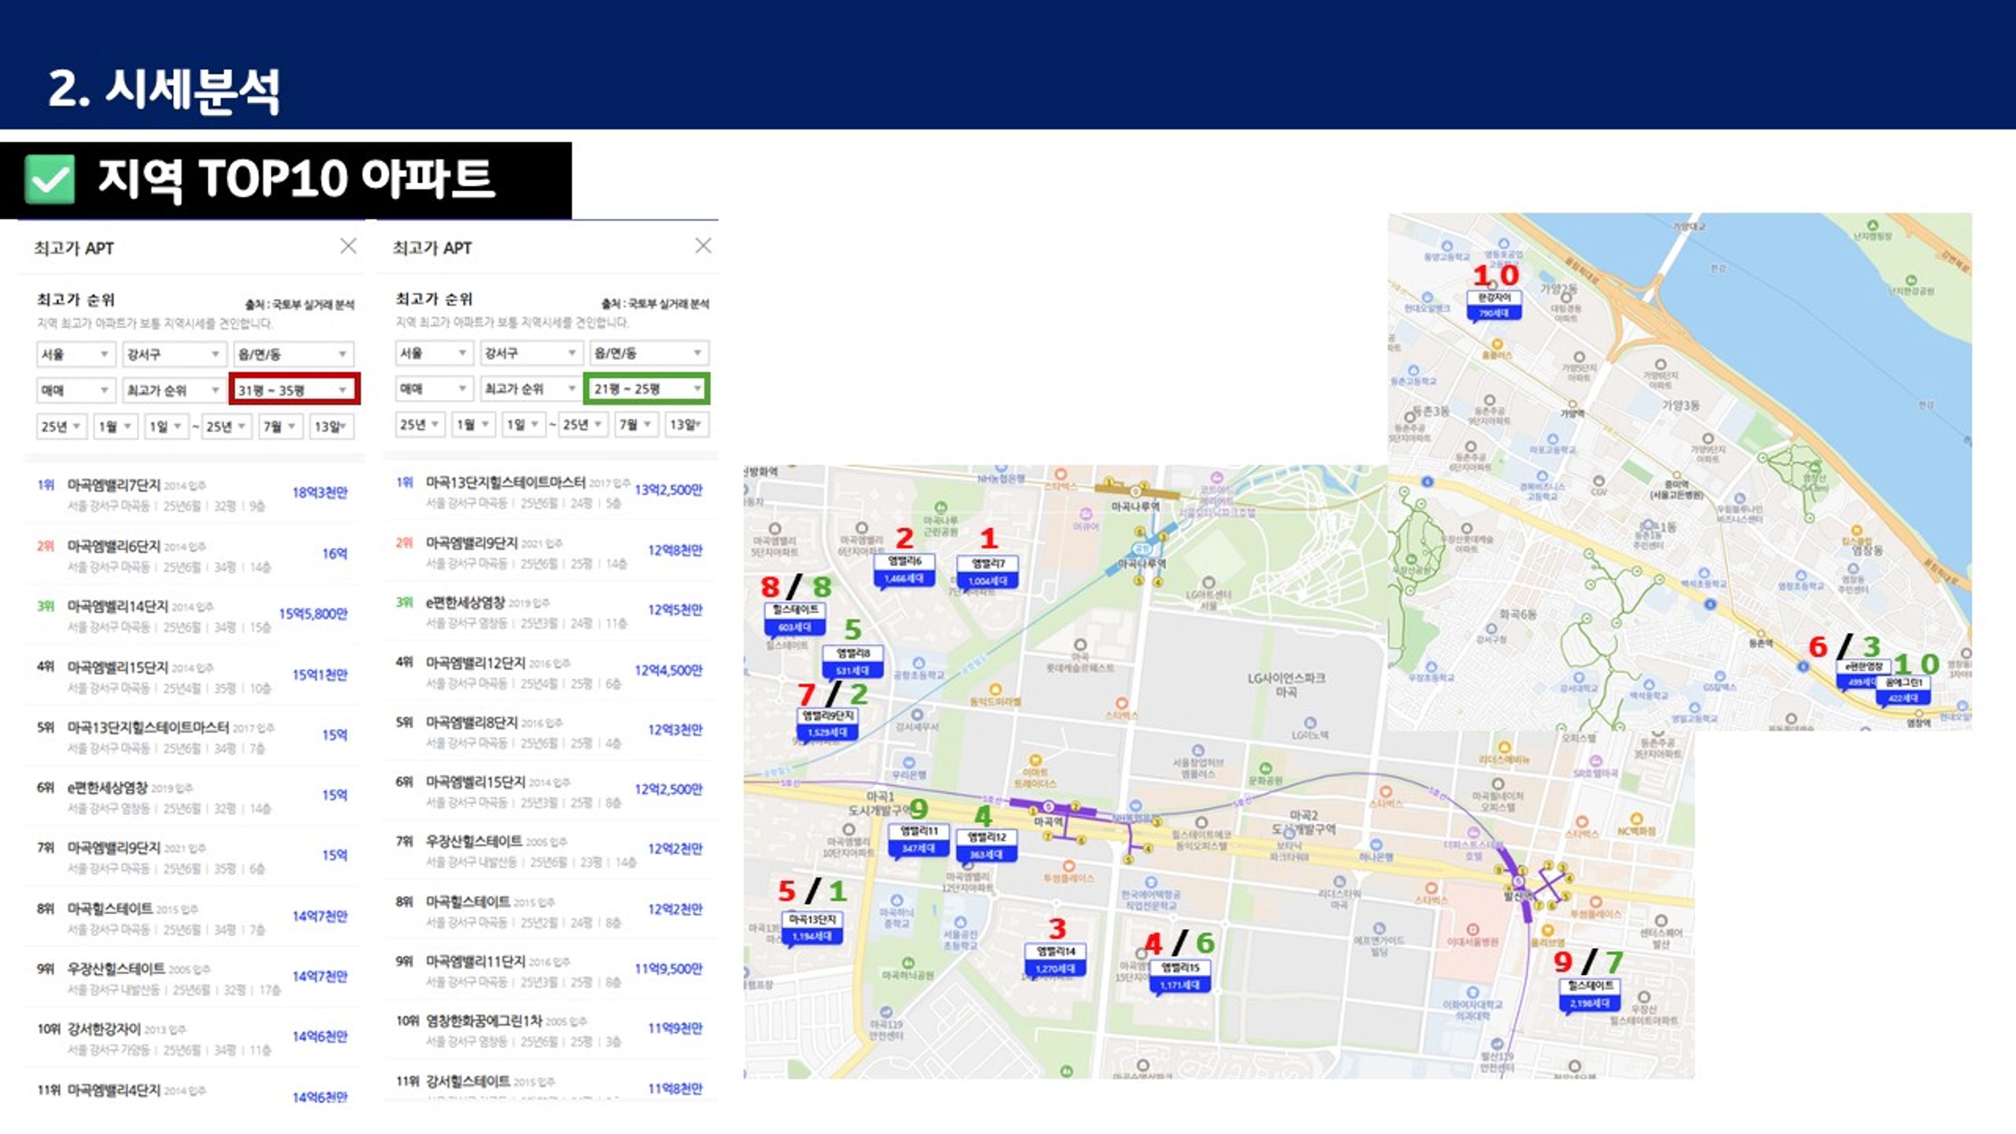Image resolution: width=2016 pixels, height=1134 pixels.
Task: Click the 5위 마곡13단지힐스테이트마스터 row at 15억
Action: [x=193, y=737]
